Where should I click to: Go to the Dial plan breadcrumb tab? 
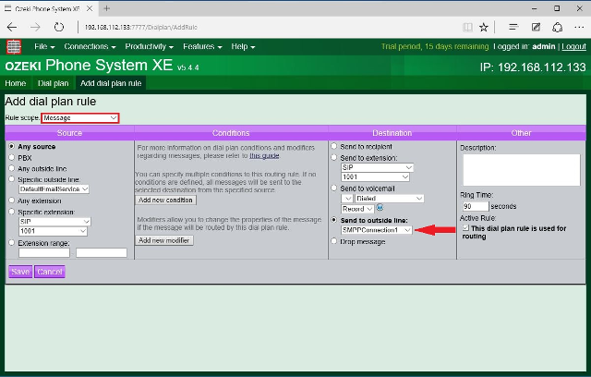(x=54, y=83)
